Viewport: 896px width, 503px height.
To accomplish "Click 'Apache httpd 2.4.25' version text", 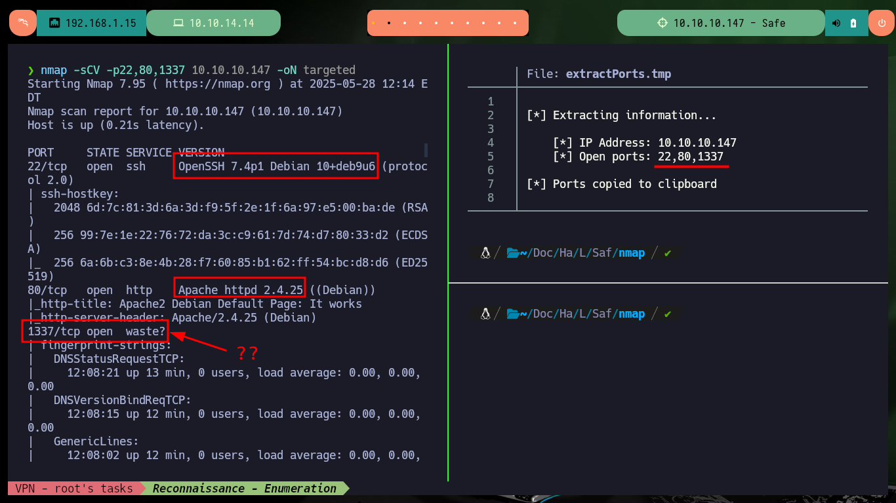I will (241, 289).
